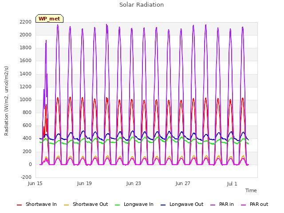This screenshot has height=213, width=284.
Task: Click the WP_met annotation label
Action: click(x=49, y=19)
